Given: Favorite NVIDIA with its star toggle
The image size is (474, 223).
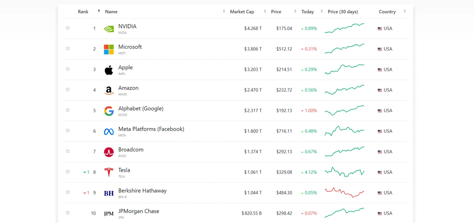Looking at the screenshot, I should [68, 28].
